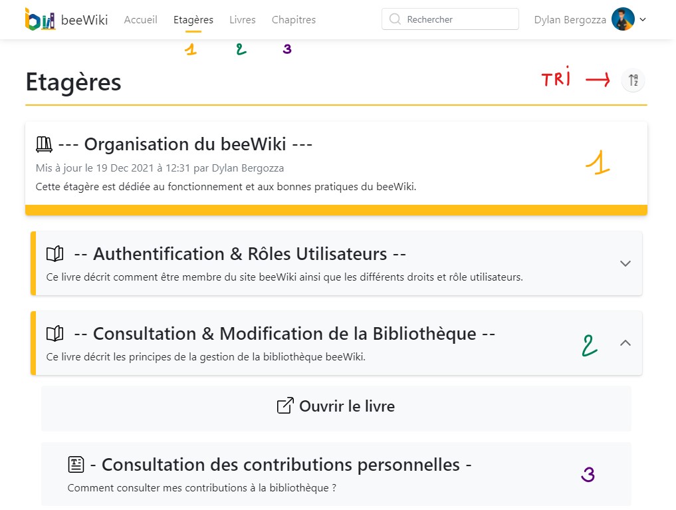Click the Authentification & Rôles Utilisateurs title

coord(240,254)
